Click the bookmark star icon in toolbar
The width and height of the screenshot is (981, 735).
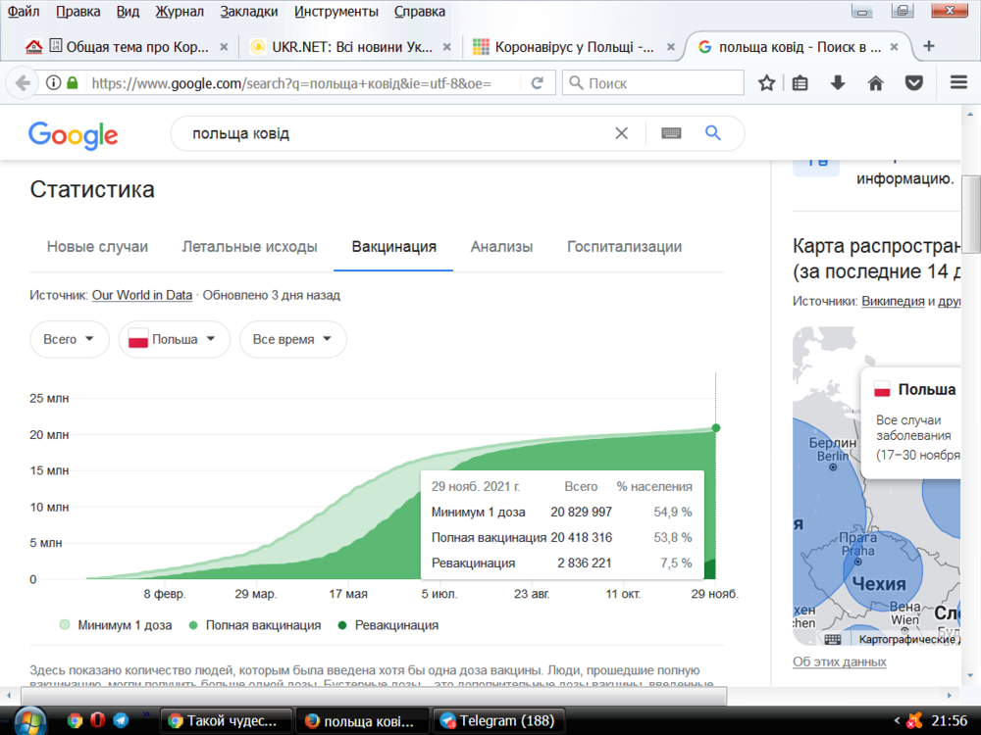point(767,83)
